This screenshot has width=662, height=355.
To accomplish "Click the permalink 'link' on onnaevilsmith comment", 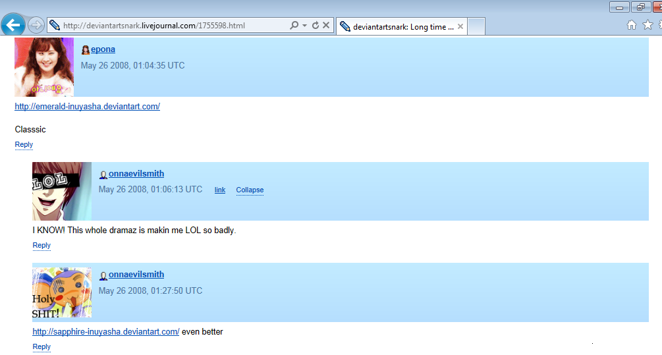I will click(x=220, y=190).
